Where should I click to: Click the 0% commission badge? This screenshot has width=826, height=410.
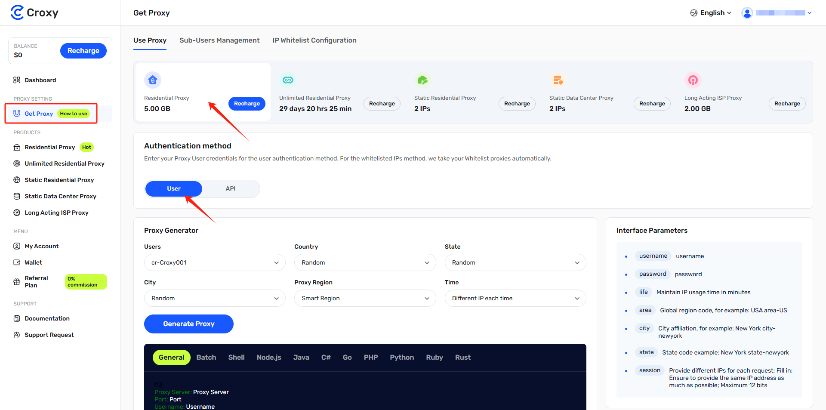click(86, 282)
